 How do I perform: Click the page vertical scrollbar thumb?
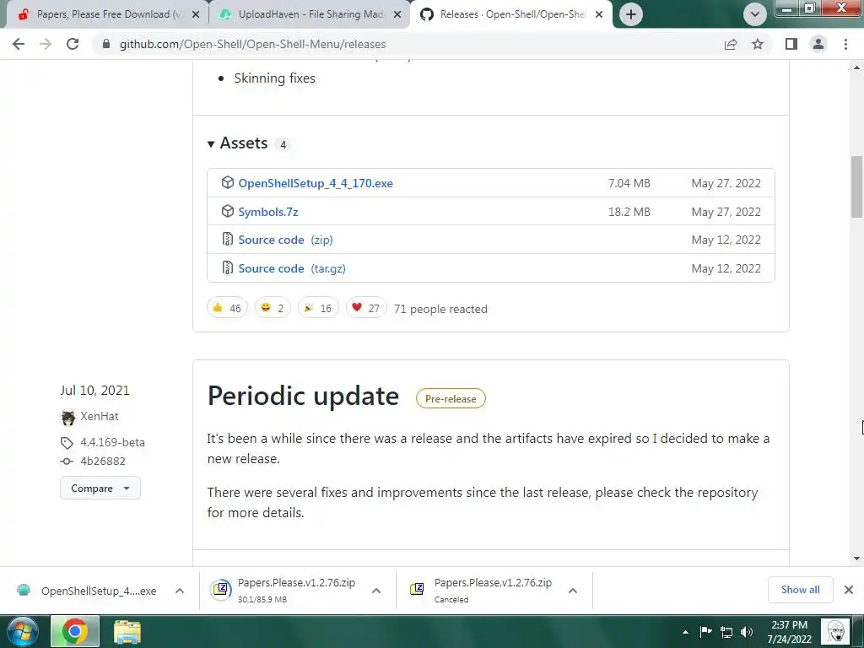tap(856, 186)
